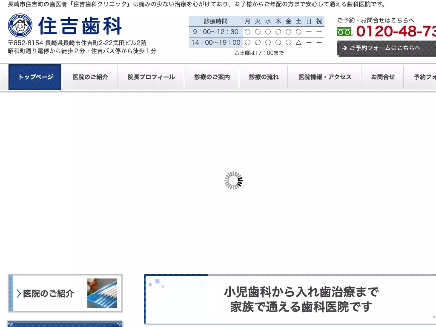The image size is (436, 327).
Task: Click the 9:00〜12:30 hours cell
Action: click(216, 32)
